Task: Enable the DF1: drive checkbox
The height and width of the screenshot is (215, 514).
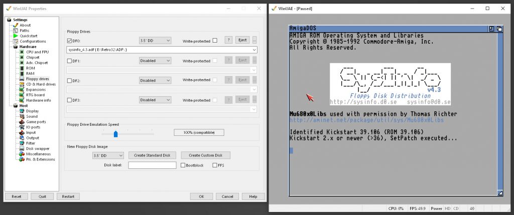Action: pos(69,61)
